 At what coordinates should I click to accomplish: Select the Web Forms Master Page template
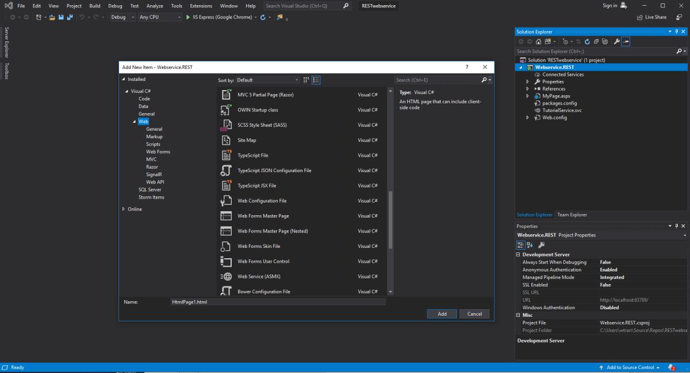pos(298,216)
